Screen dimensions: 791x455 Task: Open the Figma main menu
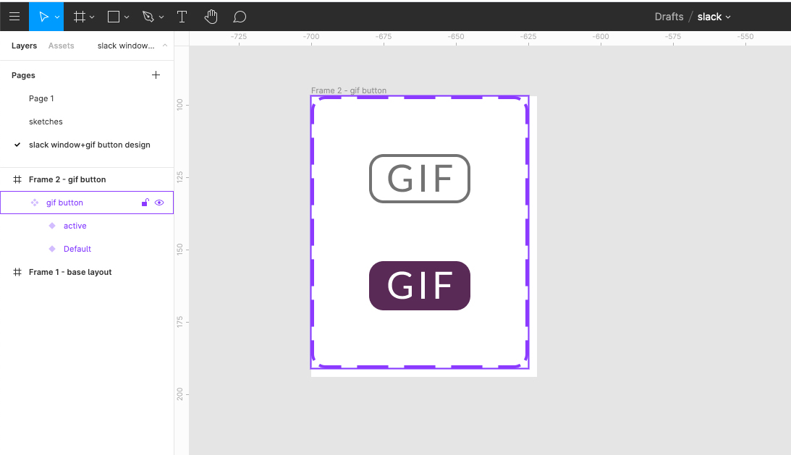pyautogui.click(x=14, y=16)
